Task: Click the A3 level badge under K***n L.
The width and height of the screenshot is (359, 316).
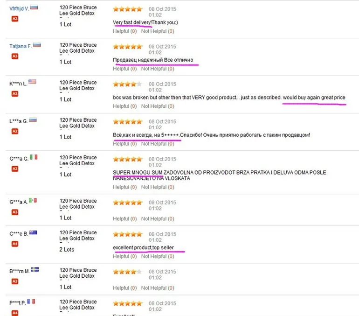Action: coord(15,94)
